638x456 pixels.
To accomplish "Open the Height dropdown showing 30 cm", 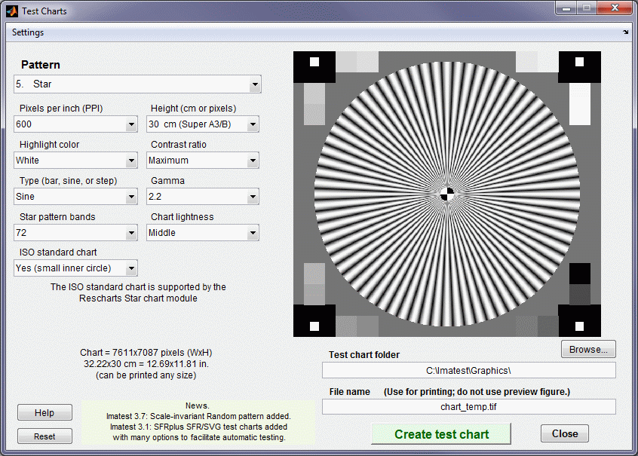I will (x=203, y=124).
